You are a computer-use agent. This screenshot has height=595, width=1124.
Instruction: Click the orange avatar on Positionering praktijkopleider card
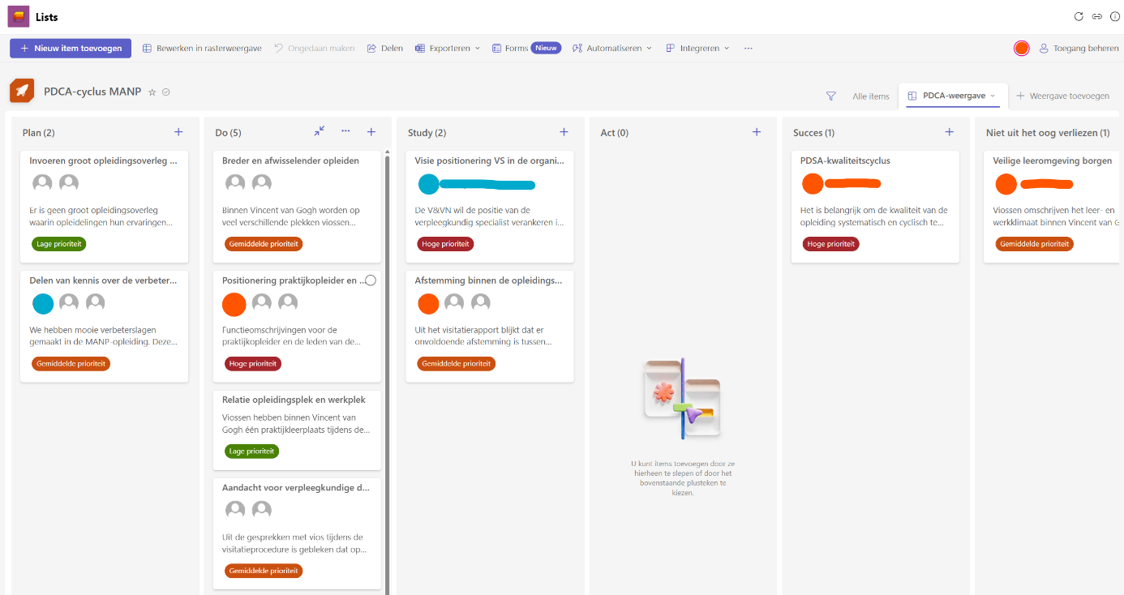click(234, 304)
